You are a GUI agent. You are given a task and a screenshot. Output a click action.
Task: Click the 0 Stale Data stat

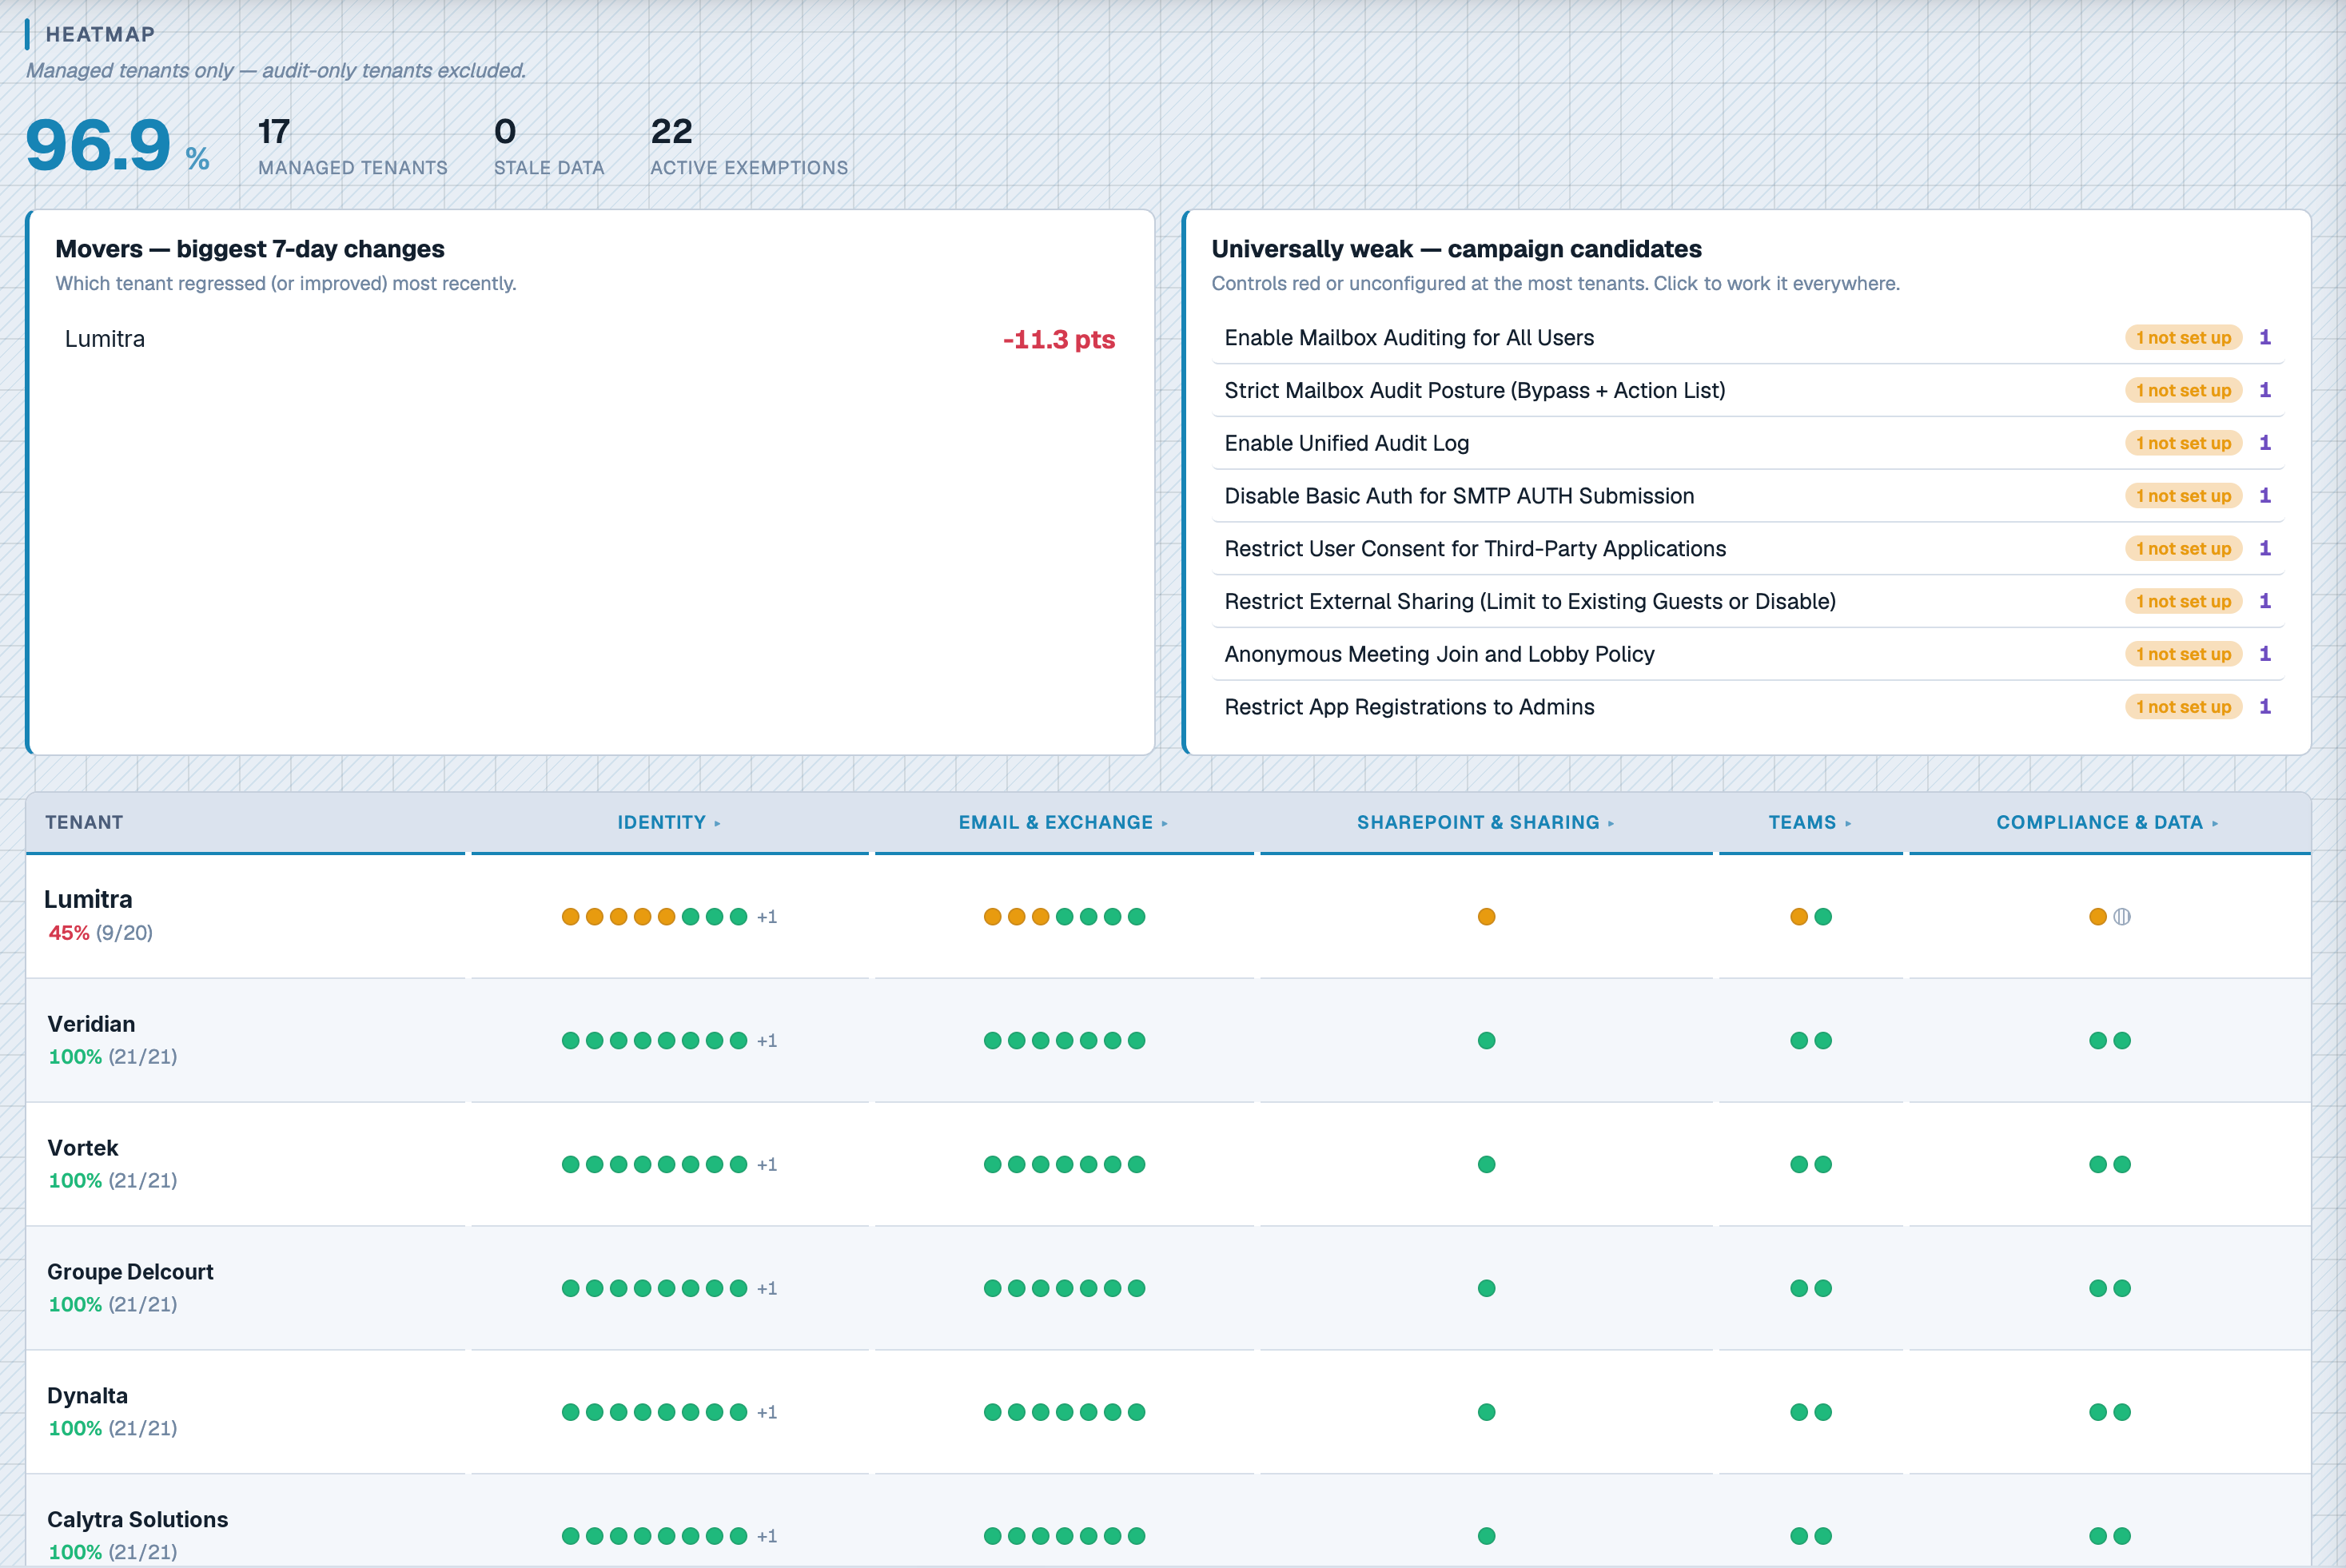[548, 147]
